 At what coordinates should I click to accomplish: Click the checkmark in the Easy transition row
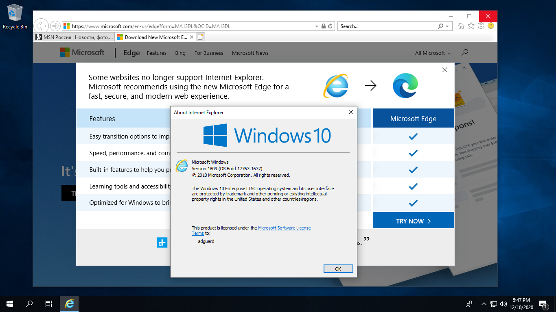413,136
